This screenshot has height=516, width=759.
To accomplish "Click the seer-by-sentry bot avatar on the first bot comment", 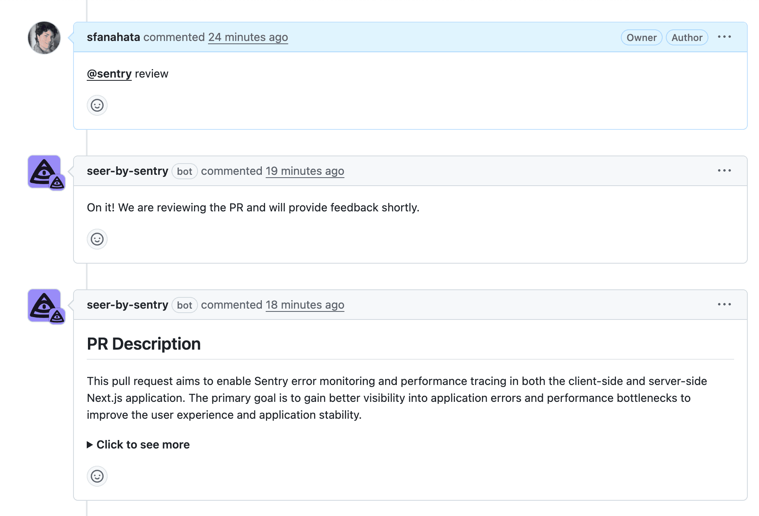I will click(x=44, y=171).
